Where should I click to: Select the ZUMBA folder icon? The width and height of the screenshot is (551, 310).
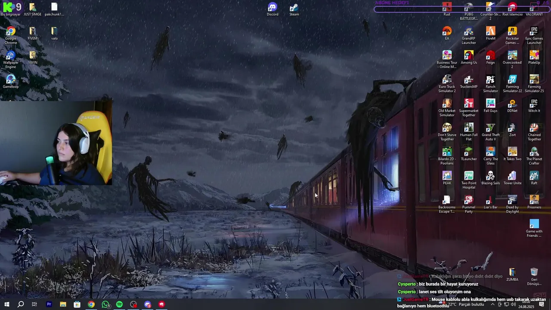512,275
